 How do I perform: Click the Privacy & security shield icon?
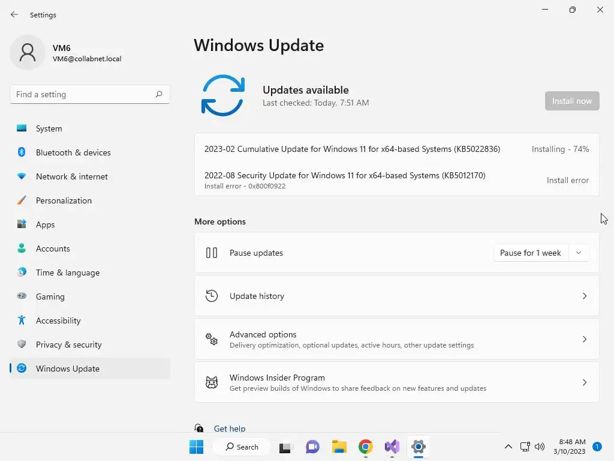pyautogui.click(x=22, y=344)
